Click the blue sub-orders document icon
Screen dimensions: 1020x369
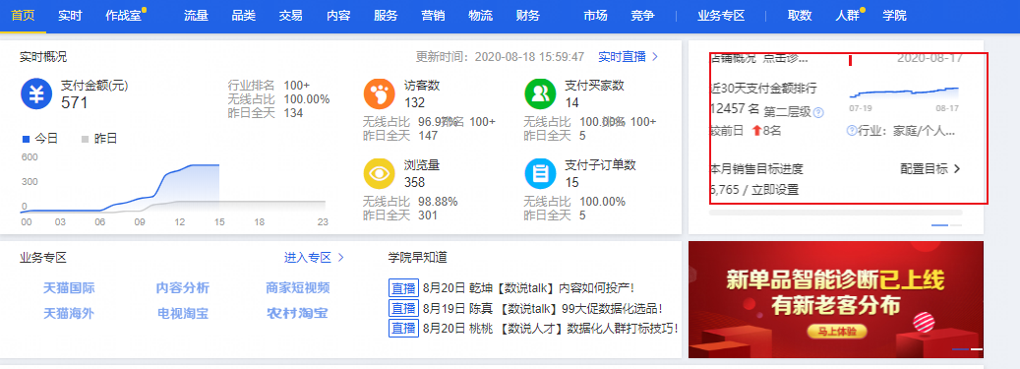coord(540,174)
